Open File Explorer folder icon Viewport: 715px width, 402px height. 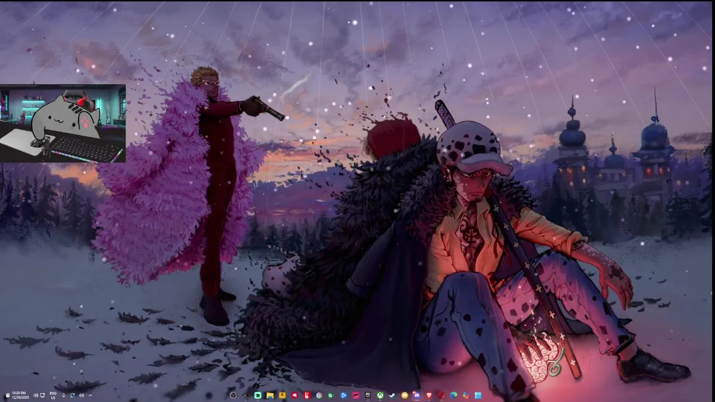click(x=270, y=395)
